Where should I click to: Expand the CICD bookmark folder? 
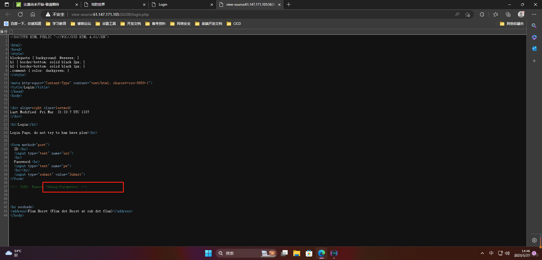(x=234, y=24)
